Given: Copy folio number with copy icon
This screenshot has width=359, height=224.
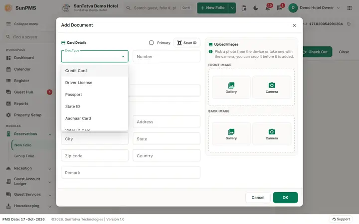Looking at the screenshot, I should coord(349,24).
